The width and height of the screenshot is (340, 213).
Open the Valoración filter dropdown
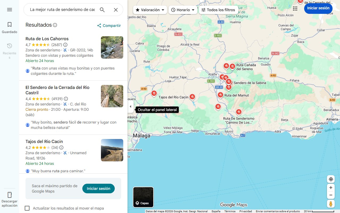point(150,10)
